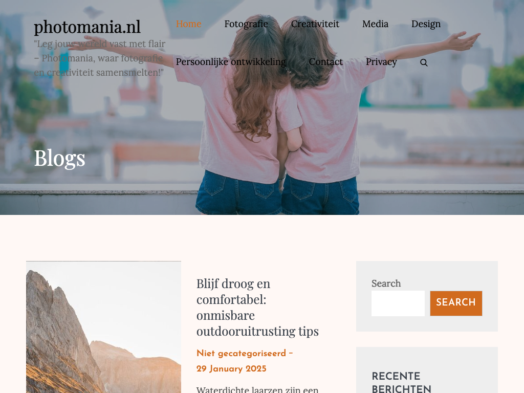The height and width of the screenshot is (393, 524).
Task: Select Media in the top navigation
Action: tap(375, 24)
